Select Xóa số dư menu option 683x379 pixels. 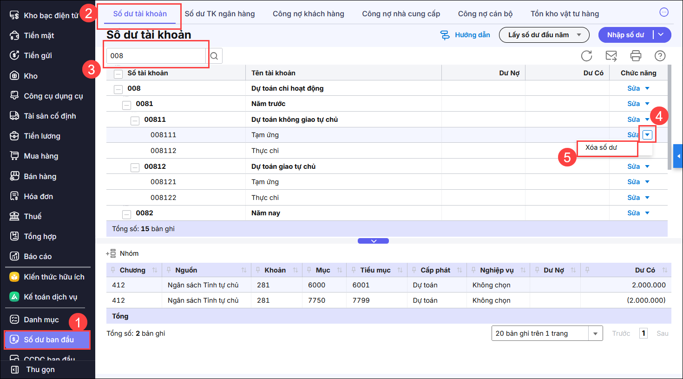pos(601,147)
